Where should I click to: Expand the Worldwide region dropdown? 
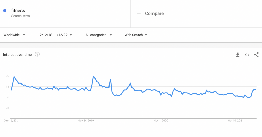tap(14, 35)
